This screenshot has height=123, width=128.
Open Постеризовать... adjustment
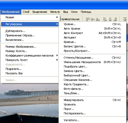[x=93, y=113]
